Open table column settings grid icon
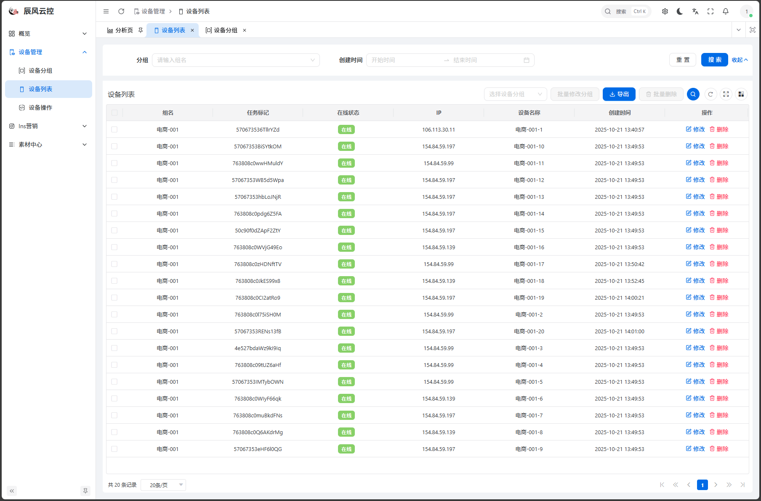761x501 pixels. tap(741, 94)
